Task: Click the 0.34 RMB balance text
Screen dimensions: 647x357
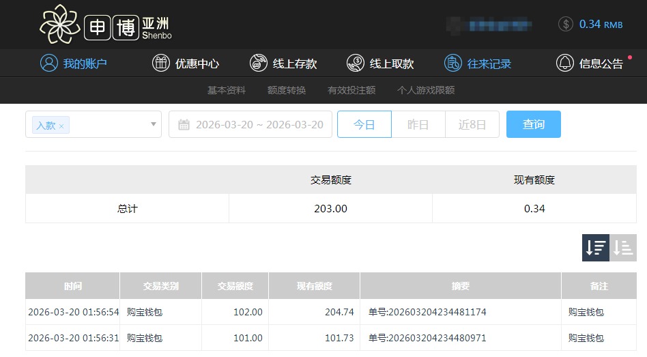Action: pos(601,25)
